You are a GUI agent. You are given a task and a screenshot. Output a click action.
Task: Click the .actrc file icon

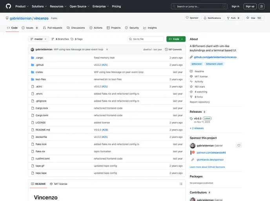(33, 87)
